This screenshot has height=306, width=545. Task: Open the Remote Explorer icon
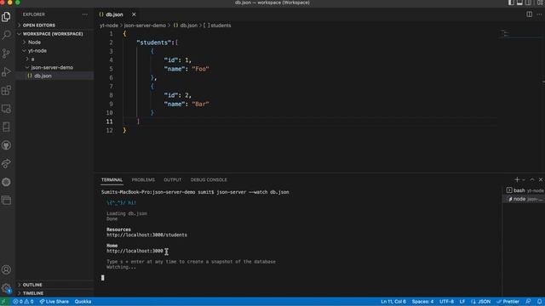point(6,109)
